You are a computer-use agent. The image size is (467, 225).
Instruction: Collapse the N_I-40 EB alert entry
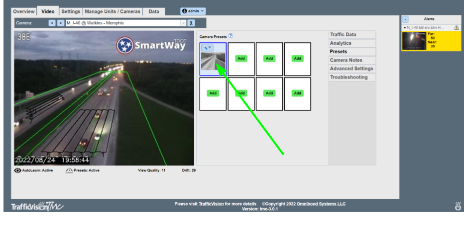coord(405,28)
